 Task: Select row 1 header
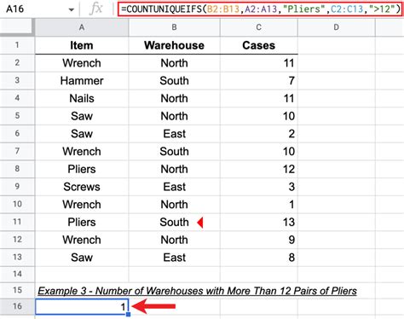pyautogui.click(x=17, y=45)
